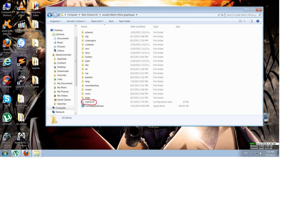Select Guitar FX BOX 2.6 desktop icon
This screenshot has width=291, height=218.
pyautogui.click(x=21, y=64)
